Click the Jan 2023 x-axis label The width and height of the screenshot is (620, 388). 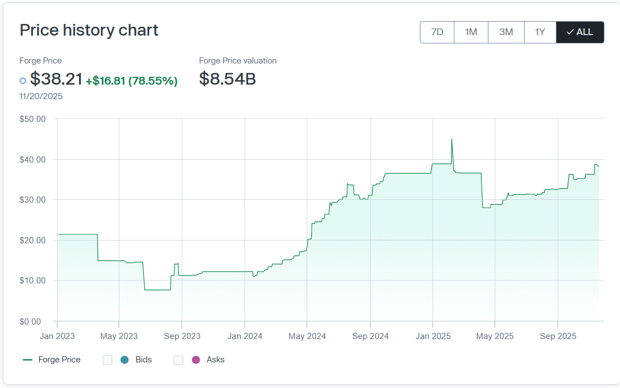click(57, 336)
